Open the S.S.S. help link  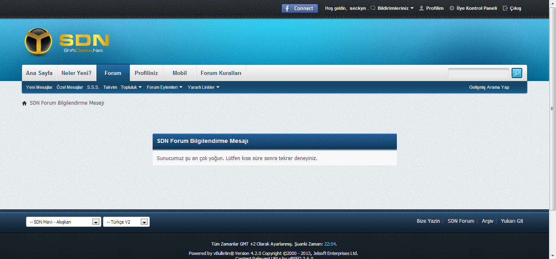tap(93, 87)
